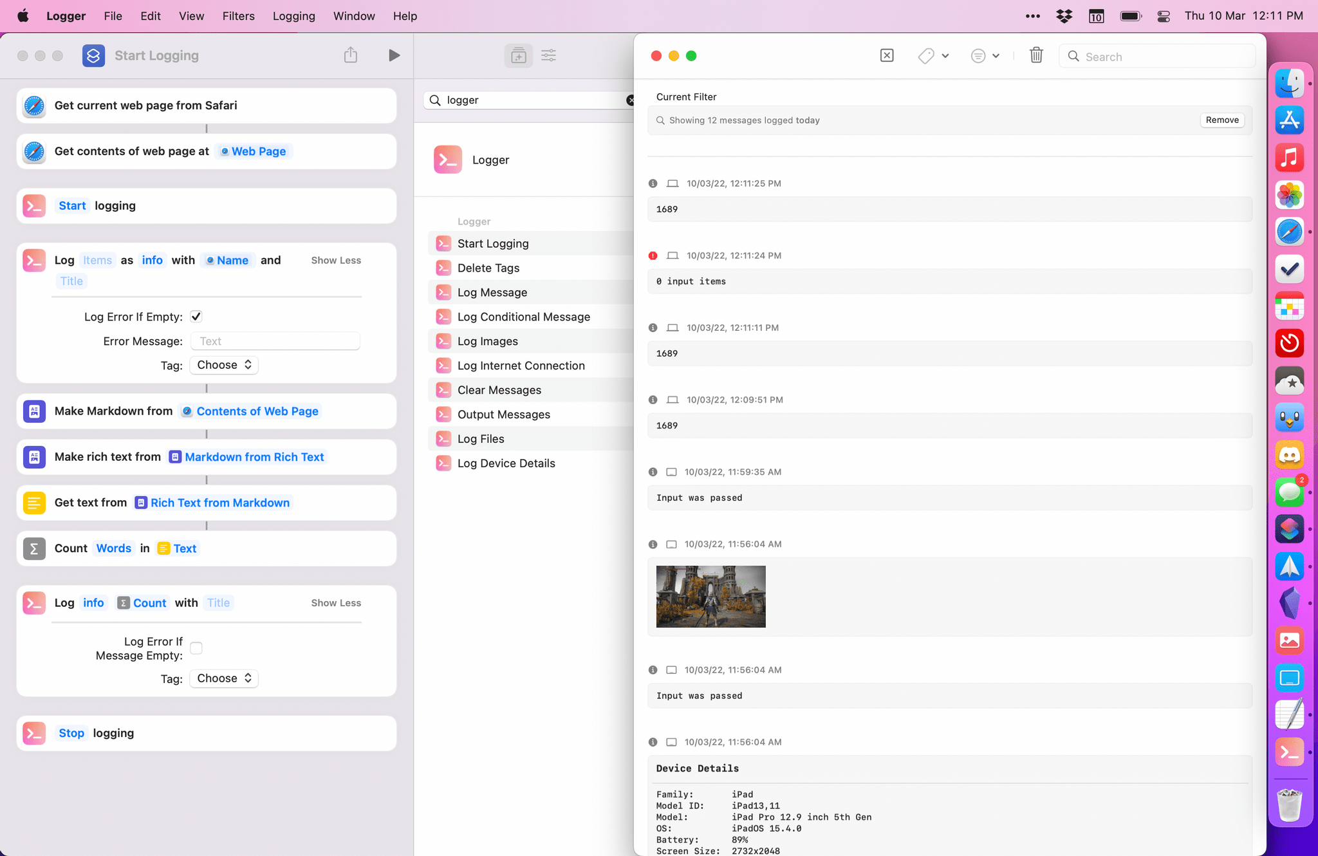Image resolution: width=1318 pixels, height=856 pixels.
Task: Select Contents of Web Page variable token
Action: pyautogui.click(x=250, y=411)
